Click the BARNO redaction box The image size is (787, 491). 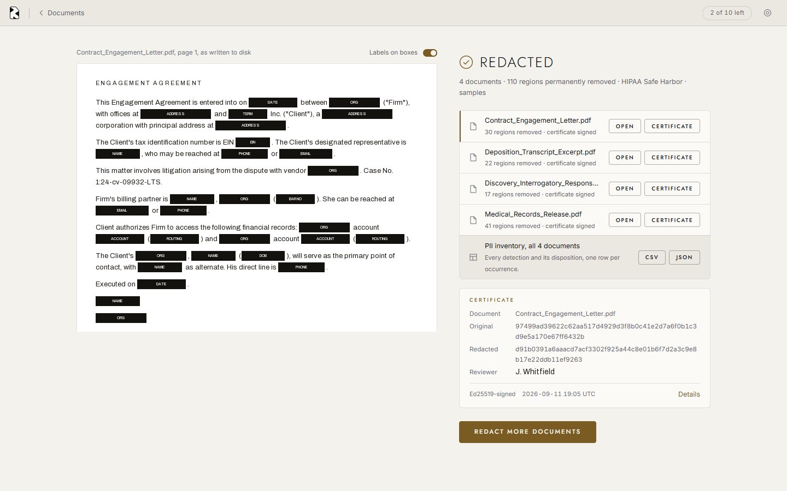tap(295, 199)
